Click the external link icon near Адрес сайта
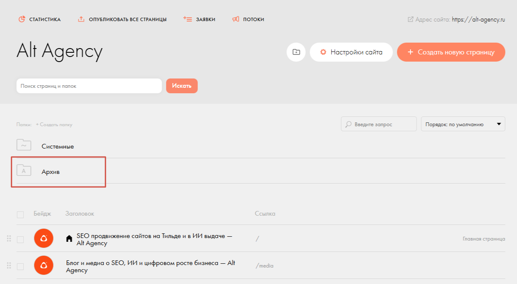Viewport: 517px width, 284px height. [x=410, y=19]
